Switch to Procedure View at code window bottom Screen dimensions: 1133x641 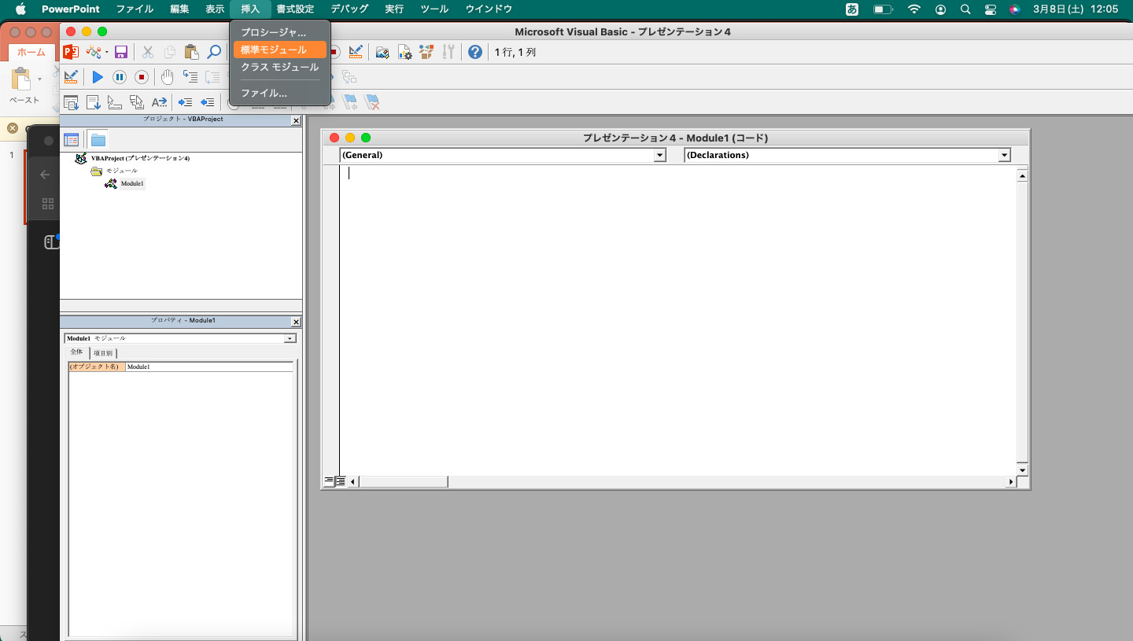coord(329,481)
